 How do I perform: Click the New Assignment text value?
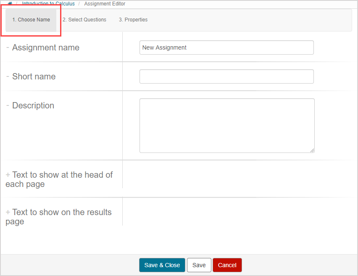(x=164, y=47)
